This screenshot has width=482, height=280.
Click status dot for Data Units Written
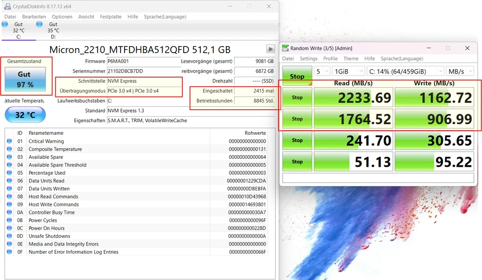point(9,189)
